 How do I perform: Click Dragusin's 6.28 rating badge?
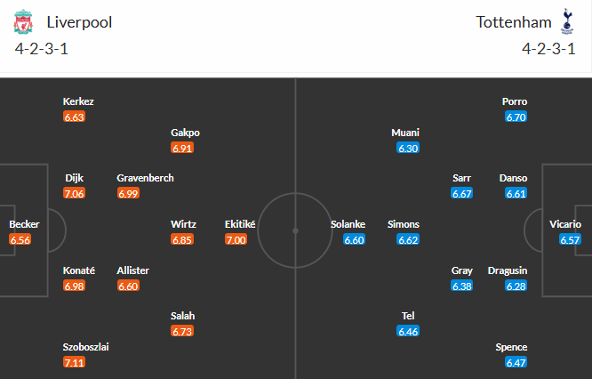(x=516, y=286)
